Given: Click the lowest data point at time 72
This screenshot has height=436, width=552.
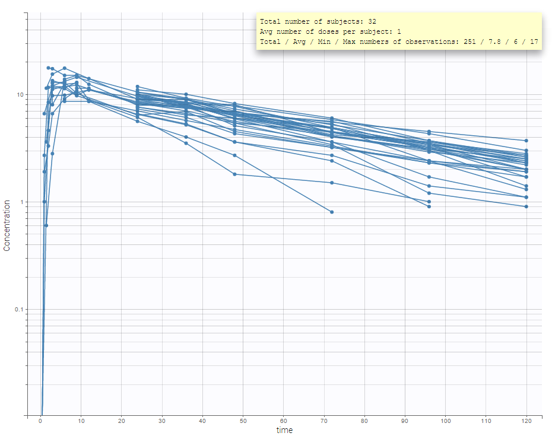Looking at the screenshot, I should 332,212.
